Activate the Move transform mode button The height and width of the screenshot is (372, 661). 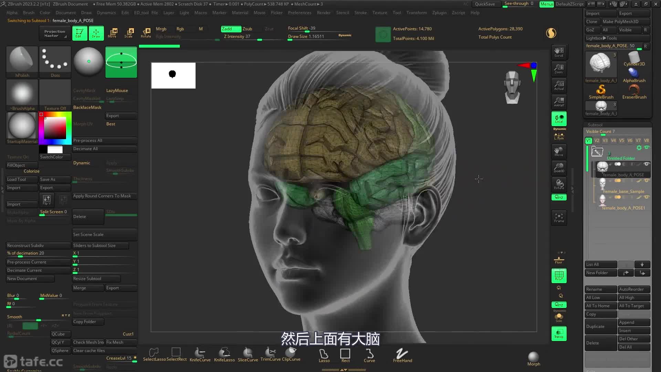tap(112, 33)
